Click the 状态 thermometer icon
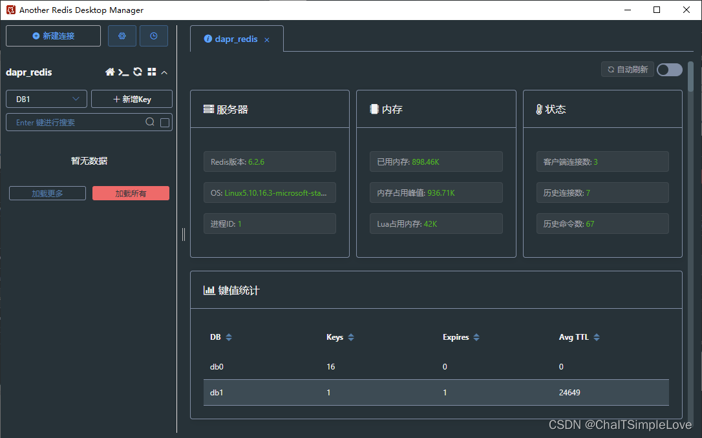702x438 pixels. click(x=540, y=109)
